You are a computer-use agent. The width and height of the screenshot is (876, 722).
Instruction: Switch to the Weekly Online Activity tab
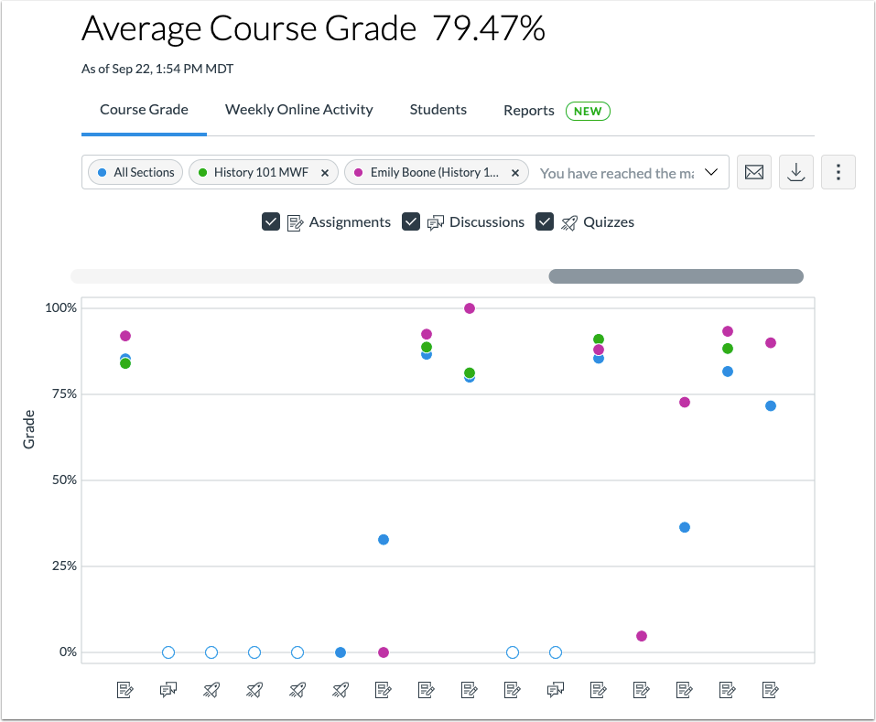click(298, 109)
